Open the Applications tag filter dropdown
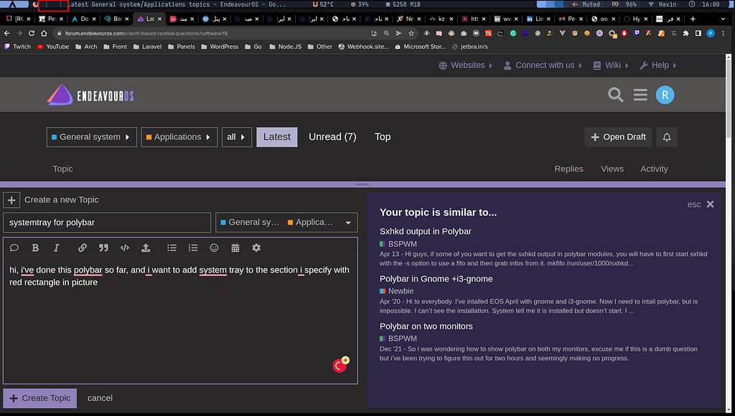 179,137
